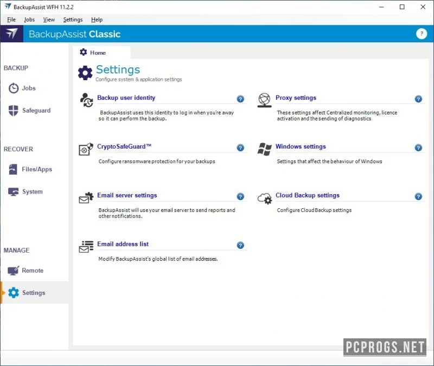
Task: Click the BackupAssist Classic header title
Action: [x=75, y=34]
